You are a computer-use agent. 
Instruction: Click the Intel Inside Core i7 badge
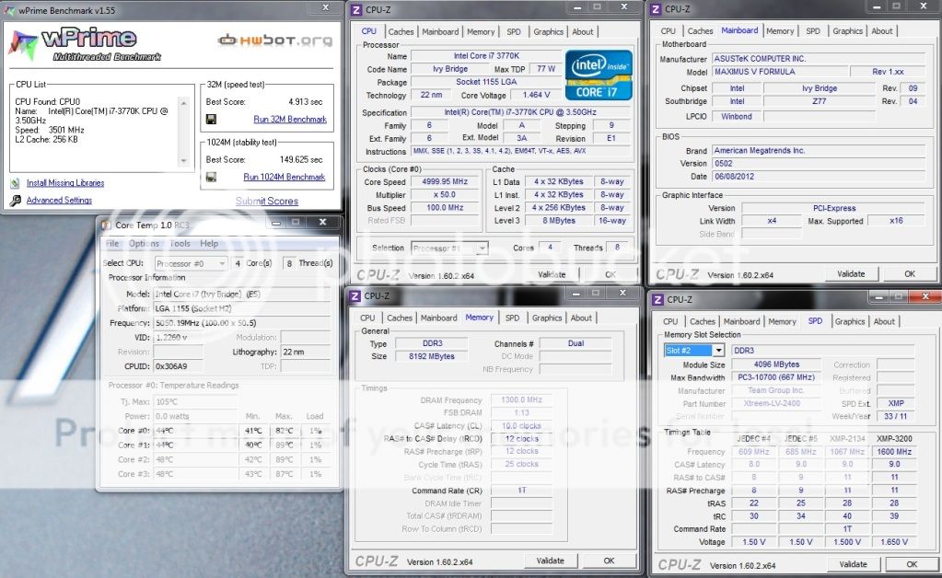click(599, 75)
